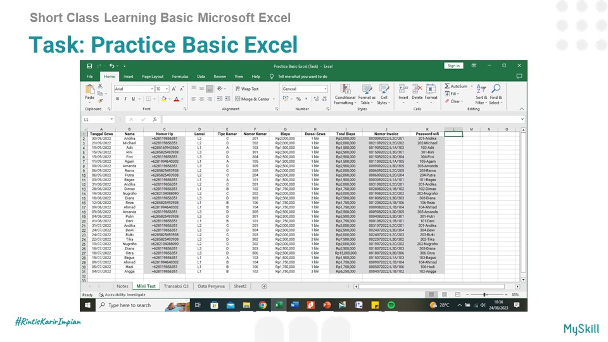Toggle Bottom Align (highlighted) button
The image size is (608, 342).
(210, 89)
